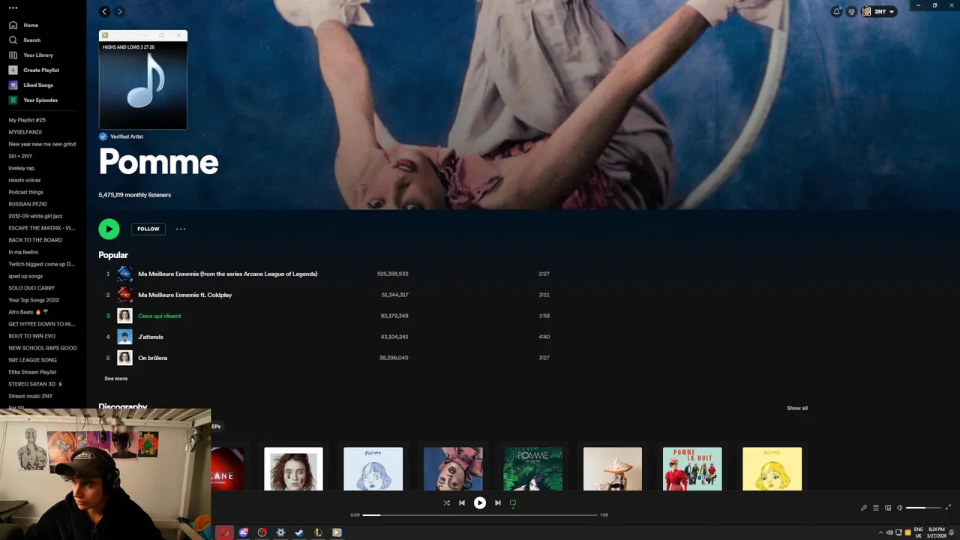Open the Friend Activity people icon
The height and width of the screenshot is (540, 960).
[x=851, y=11]
